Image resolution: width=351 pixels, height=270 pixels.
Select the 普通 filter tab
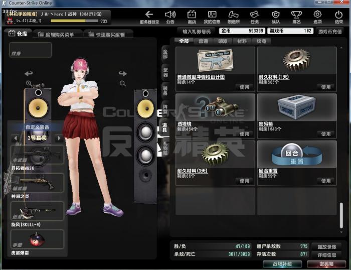click(203, 41)
